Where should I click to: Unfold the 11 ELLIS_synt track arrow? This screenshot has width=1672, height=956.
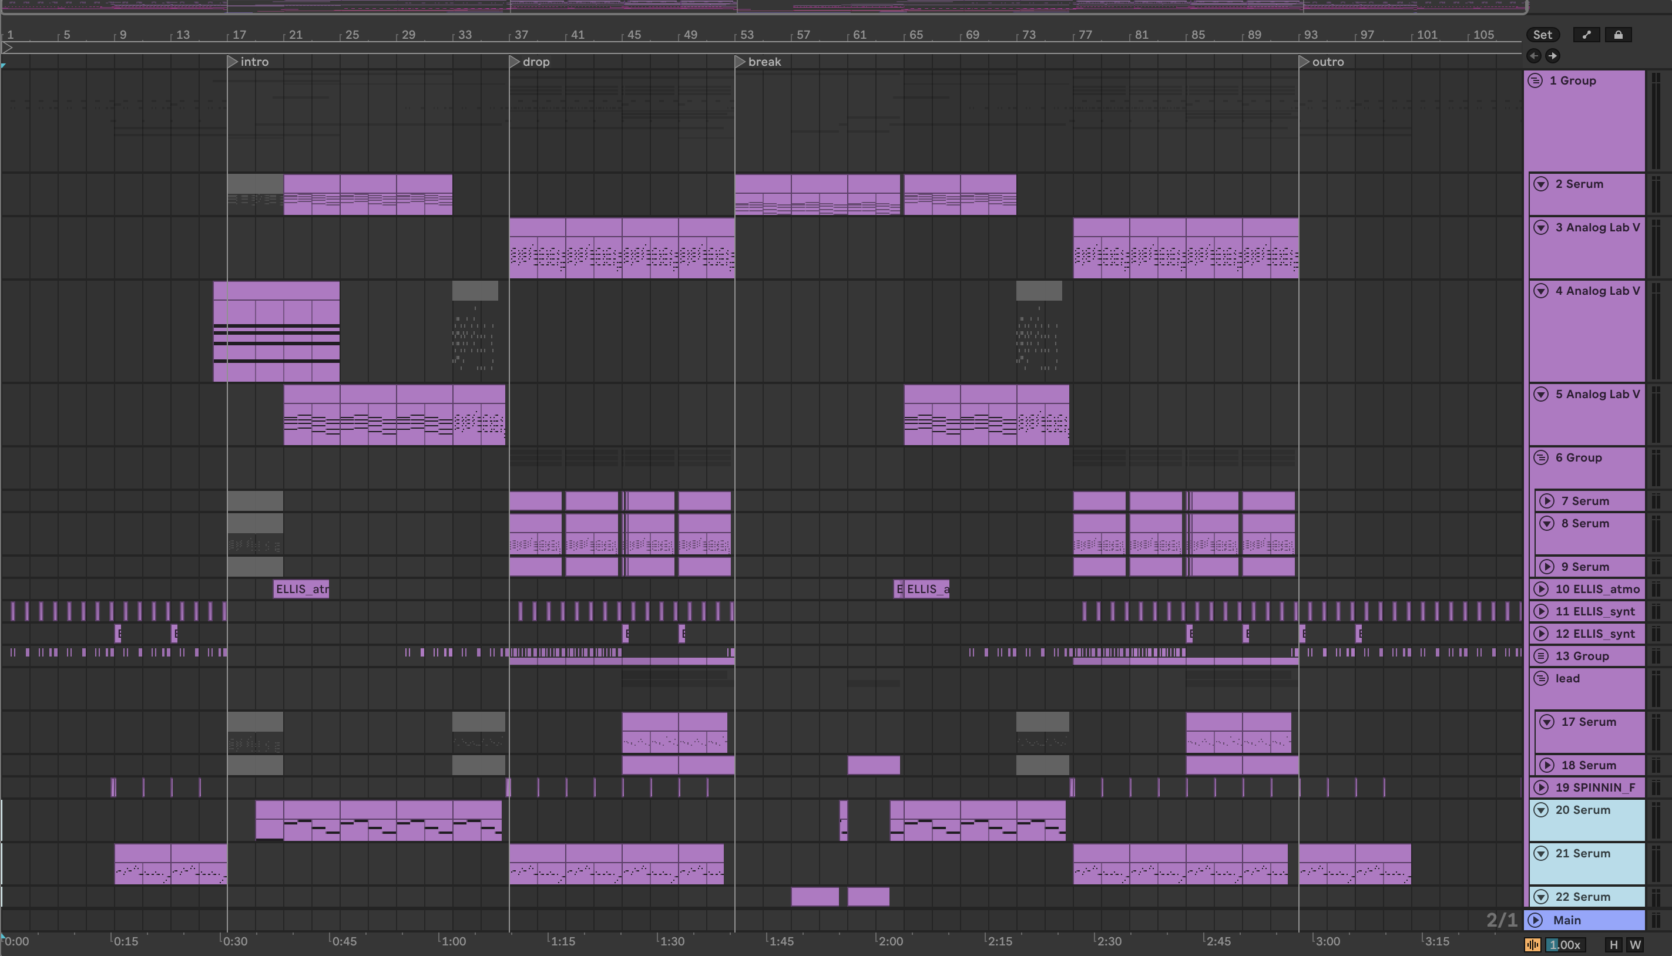coord(1542,611)
